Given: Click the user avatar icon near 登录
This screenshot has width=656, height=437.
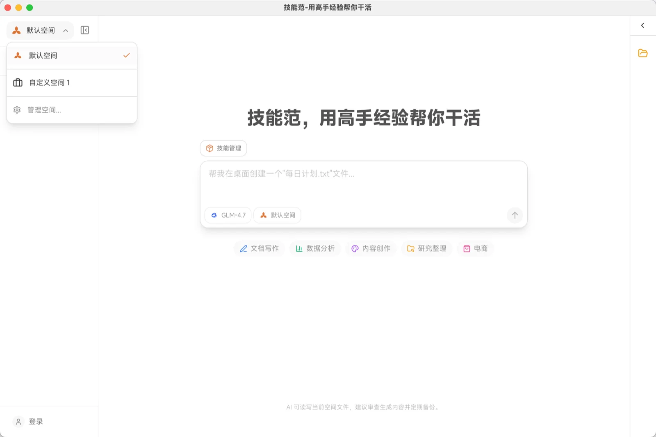Looking at the screenshot, I should tap(18, 421).
